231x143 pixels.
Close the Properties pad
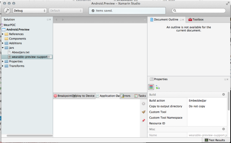point(228,79)
